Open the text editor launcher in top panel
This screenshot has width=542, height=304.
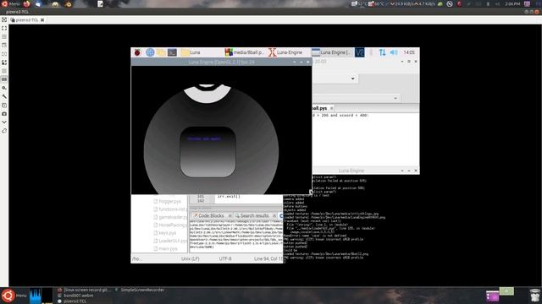[x=100, y=3]
